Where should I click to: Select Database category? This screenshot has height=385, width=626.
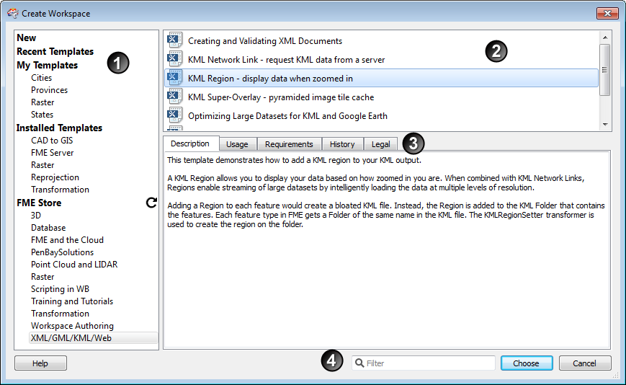(x=48, y=228)
